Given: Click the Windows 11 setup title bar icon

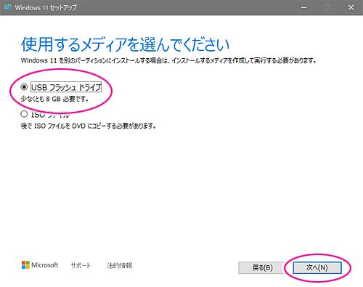Looking at the screenshot, I should [8, 7].
